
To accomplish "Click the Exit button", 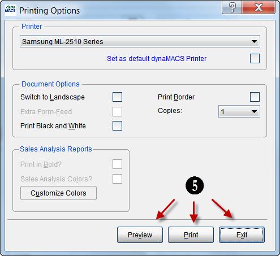I will click(242, 235).
